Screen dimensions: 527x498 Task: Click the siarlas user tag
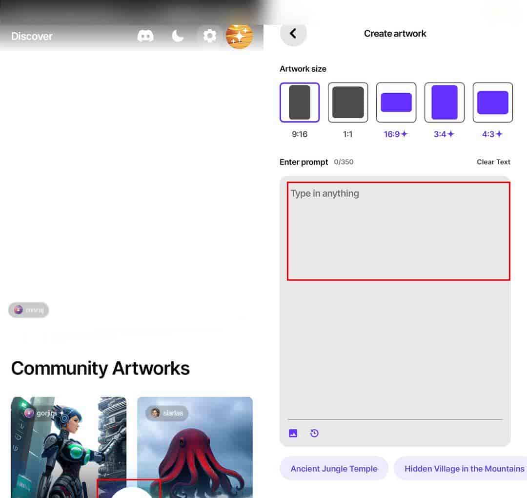pyautogui.click(x=167, y=413)
